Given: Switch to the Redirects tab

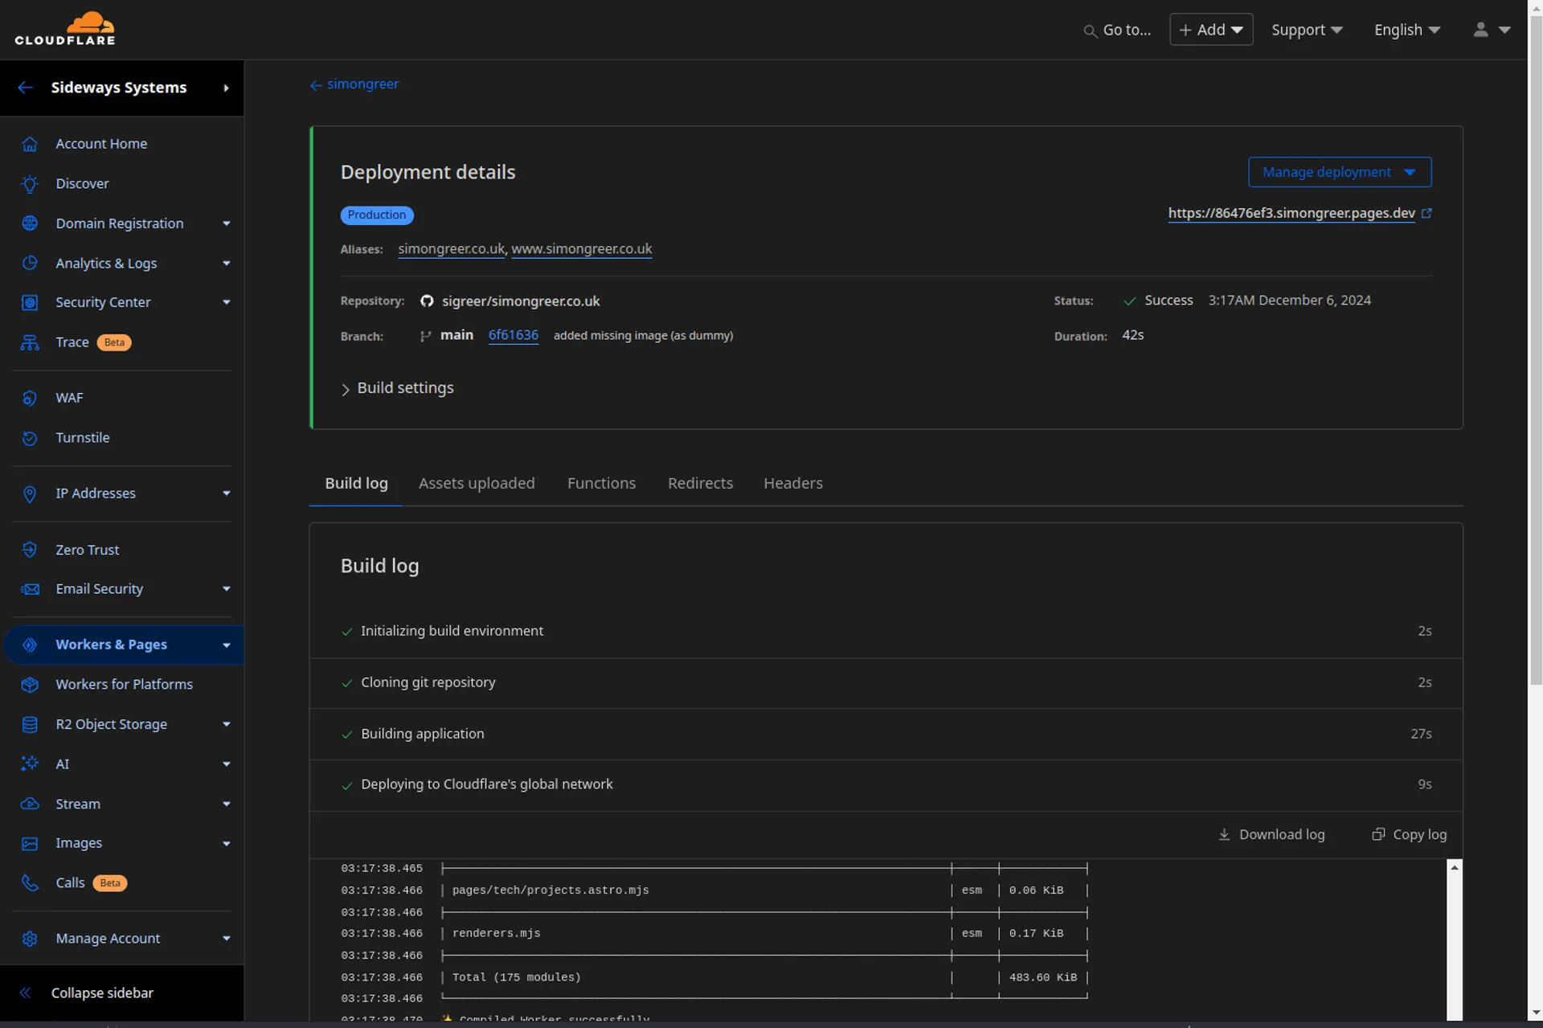Looking at the screenshot, I should pyautogui.click(x=700, y=483).
